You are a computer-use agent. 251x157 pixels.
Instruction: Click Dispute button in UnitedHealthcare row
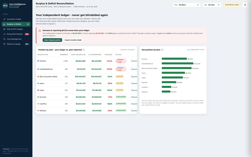tap(134, 69)
